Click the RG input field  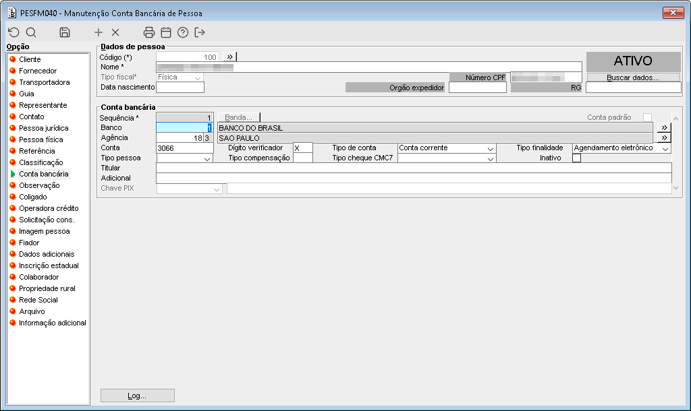click(x=633, y=88)
